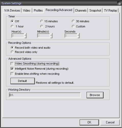Click the Default button to restore settings
Viewport: 122px width, 128px height.
[23, 81]
